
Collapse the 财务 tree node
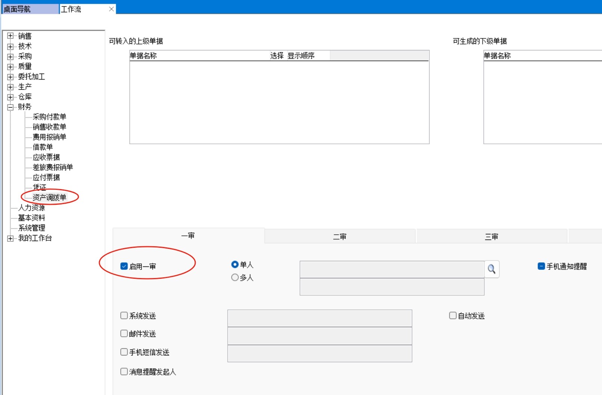click(x=10, y=107)
